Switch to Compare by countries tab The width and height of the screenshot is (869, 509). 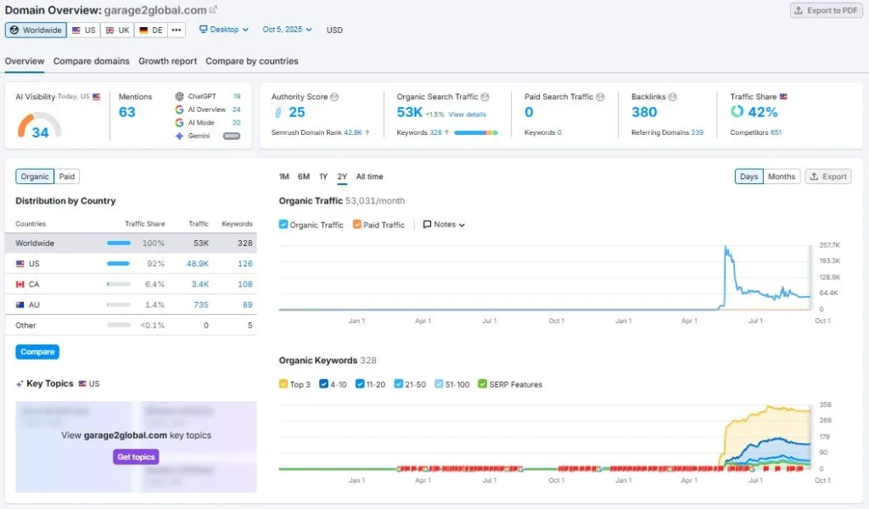[251, 61]
